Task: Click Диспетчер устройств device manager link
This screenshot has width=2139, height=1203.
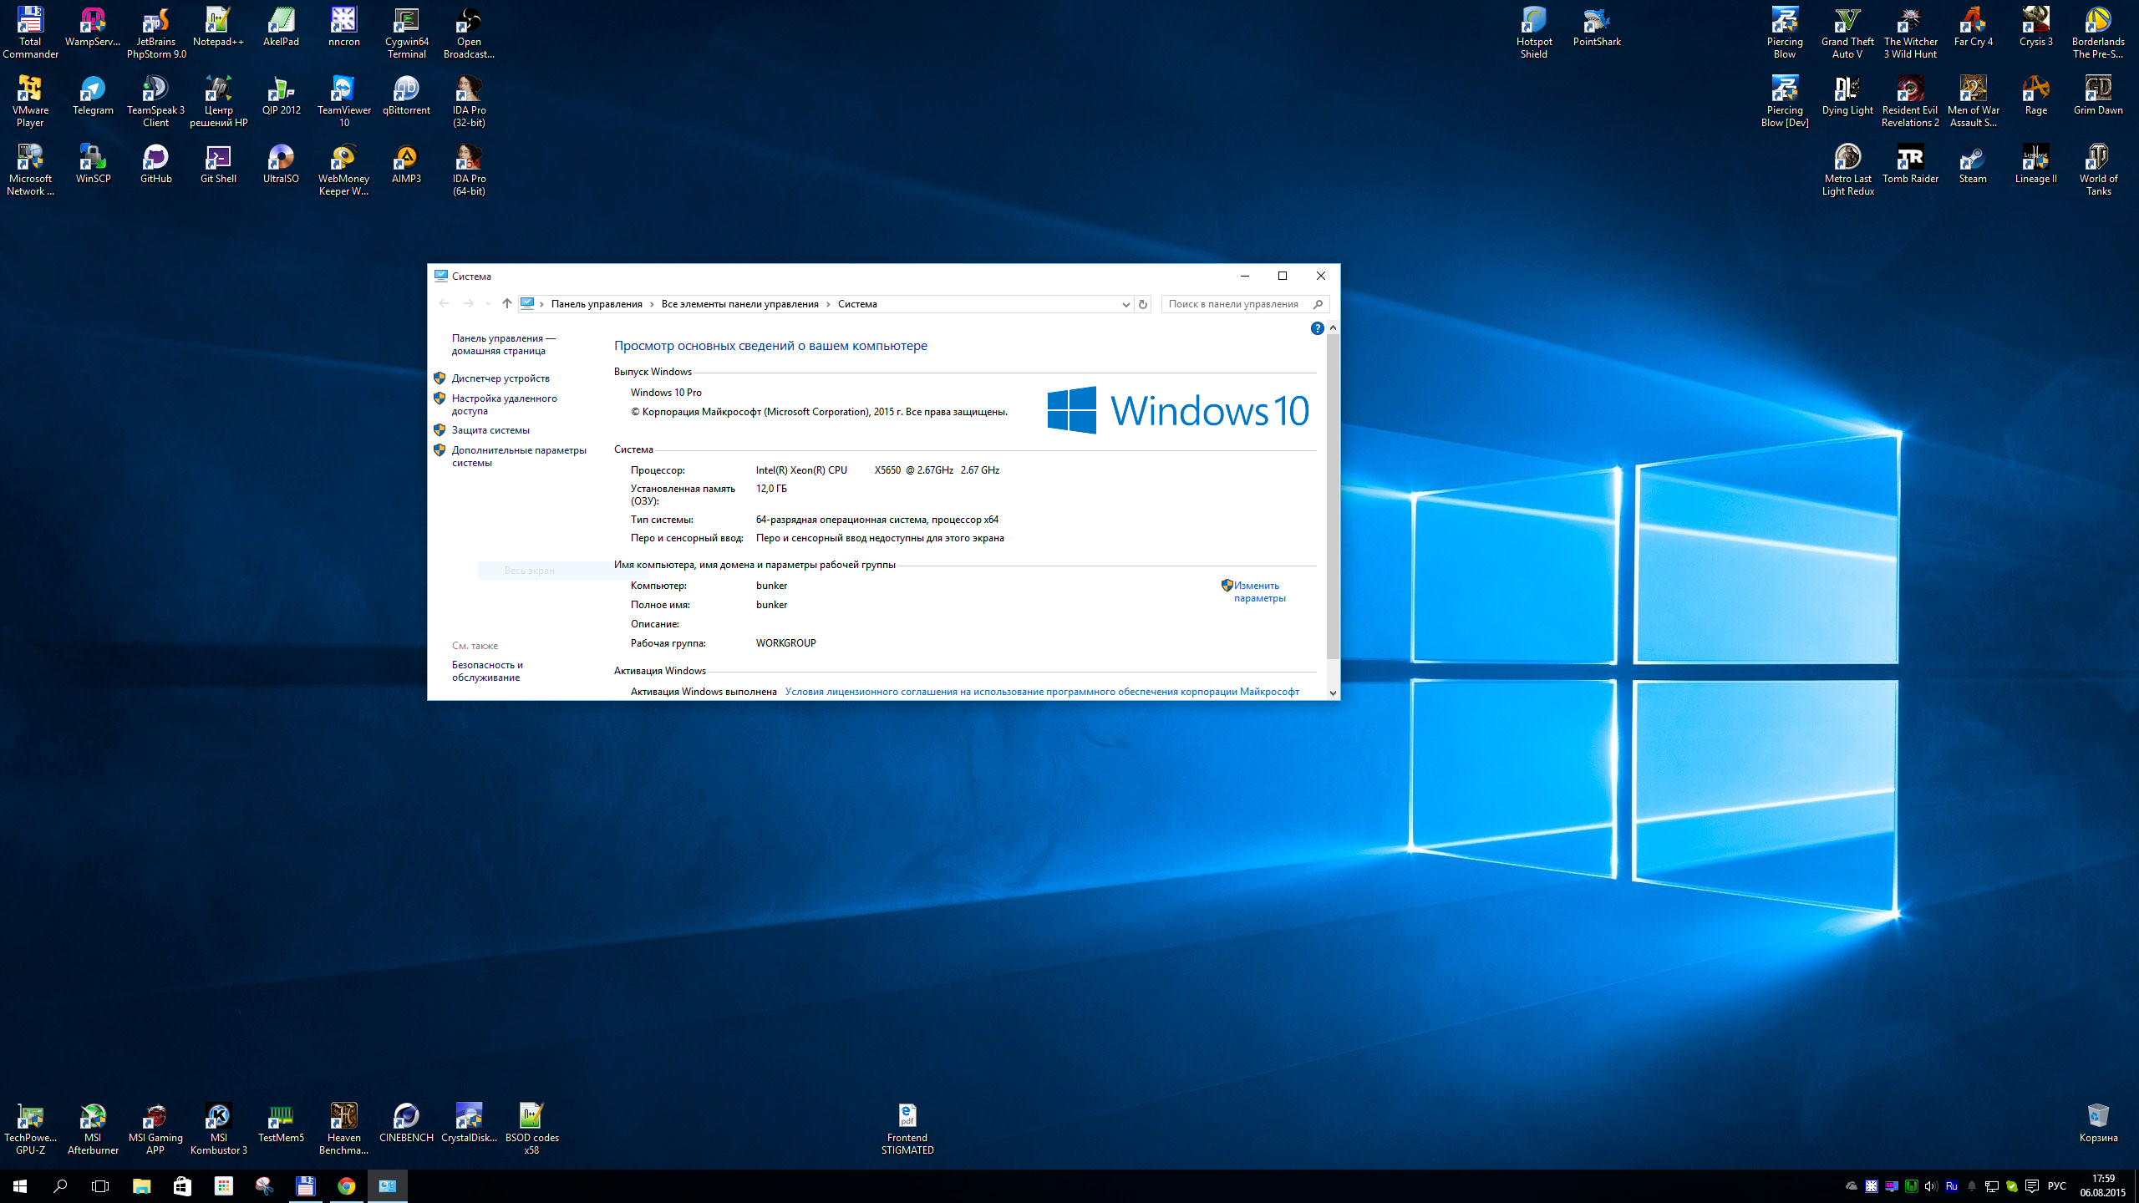Action: (x=500, y=378)
